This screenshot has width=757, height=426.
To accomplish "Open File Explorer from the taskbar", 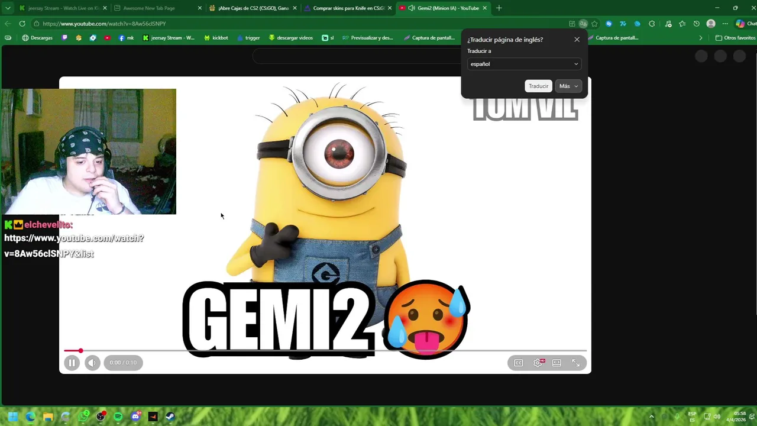I will click(x=48, y=417).
